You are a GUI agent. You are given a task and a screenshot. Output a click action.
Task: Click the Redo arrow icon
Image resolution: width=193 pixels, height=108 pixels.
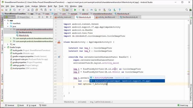coord(24,10)
